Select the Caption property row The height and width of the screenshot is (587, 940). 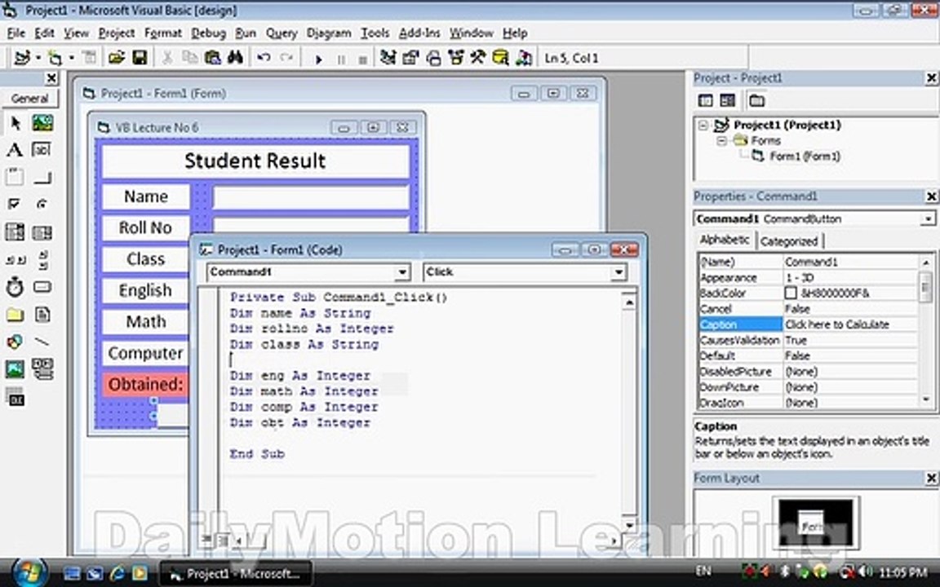click(x=808, y=324)
